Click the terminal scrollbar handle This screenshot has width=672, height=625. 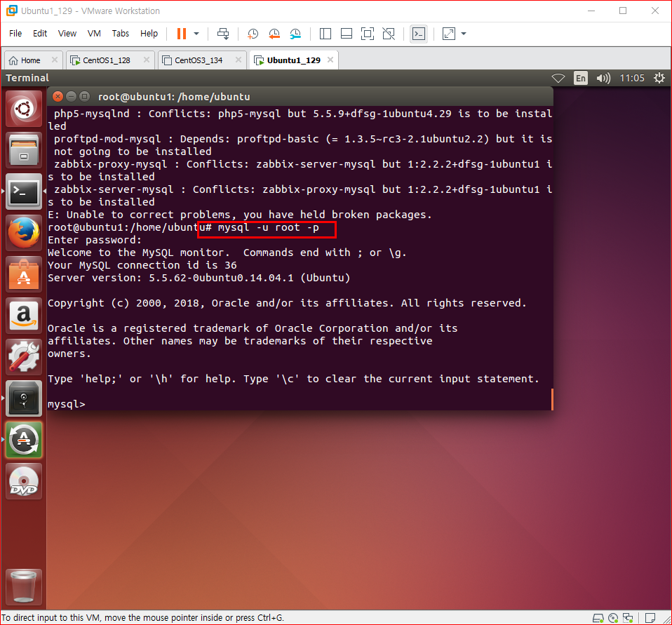pos(552,399)
